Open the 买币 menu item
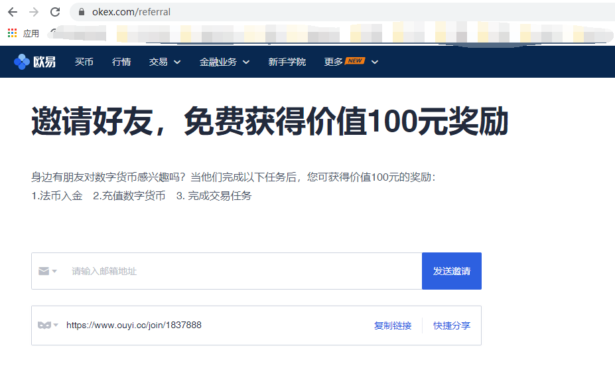The width and height of the screenshot is (615, 370). [x=84, y=62]
